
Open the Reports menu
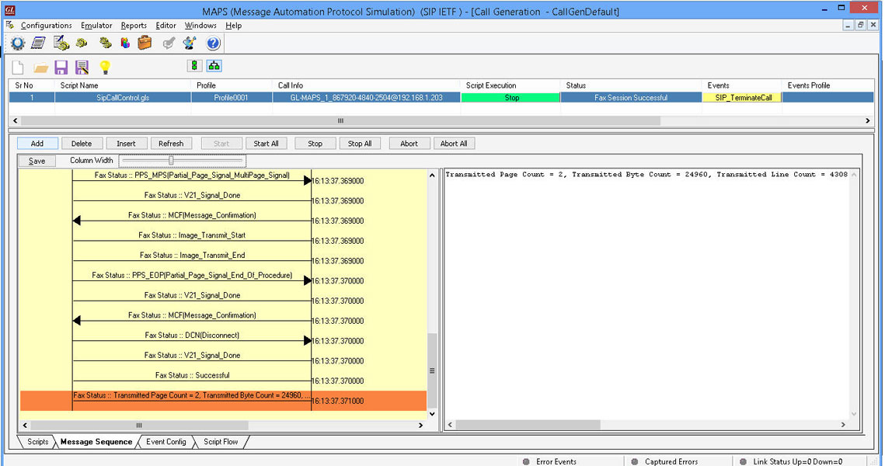(134, 26)
